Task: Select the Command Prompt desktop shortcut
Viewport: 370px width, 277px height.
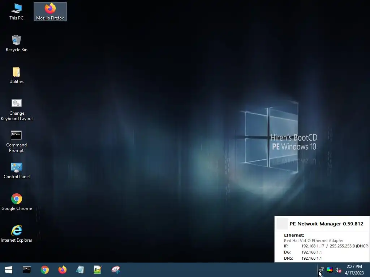Action: coord(16,141)
